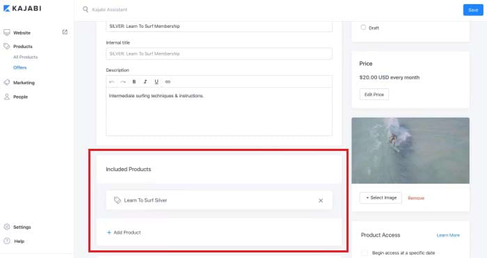This screenshot has width=487, height=258.
Task: Remove Learn To Surf Silver product
Action: pyautogui.click(x=321, y=200)
